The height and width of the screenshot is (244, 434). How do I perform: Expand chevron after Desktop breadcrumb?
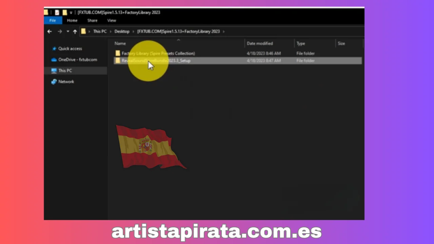tap(133, 31)
